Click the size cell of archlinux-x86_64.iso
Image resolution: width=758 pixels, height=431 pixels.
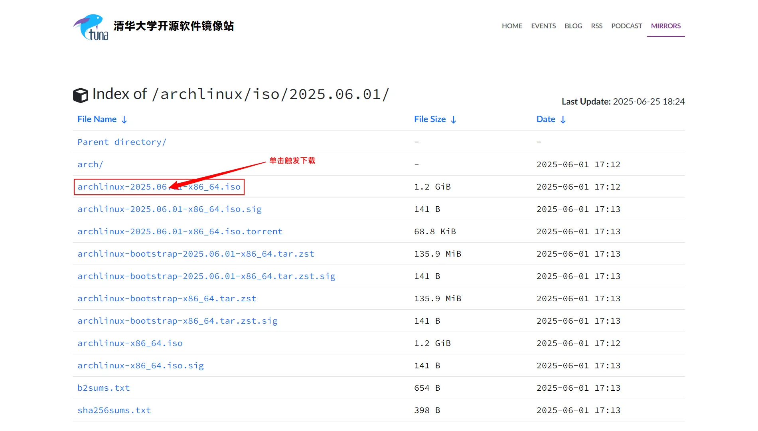coord(432,343)
